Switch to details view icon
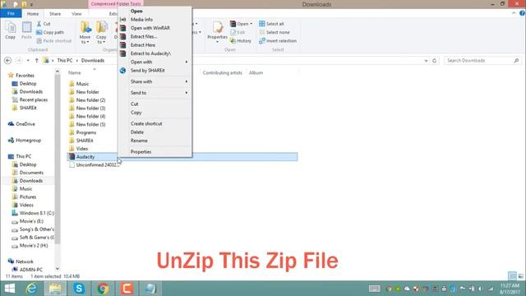The width and height of the screenshot is (526, 296). click(512, 276)
